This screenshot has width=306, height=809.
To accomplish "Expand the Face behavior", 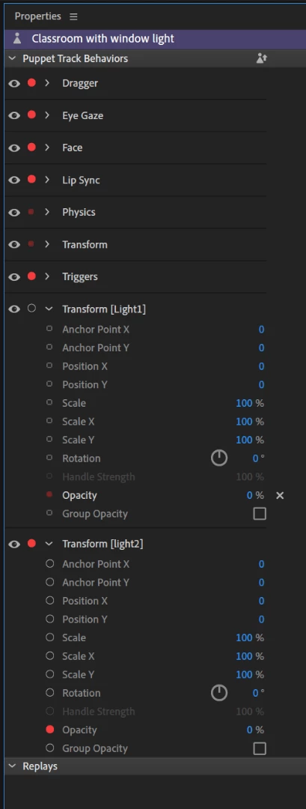I will pos(47,148).
